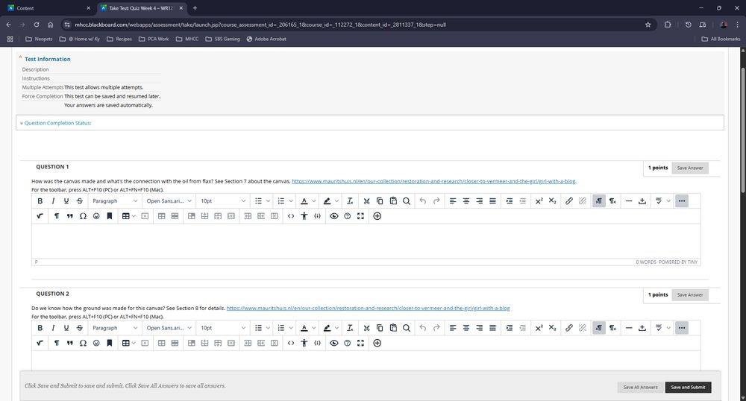The width and height of the screenshot is (746, 401).
Task: Click the copy icon in Question 1 editor
Action: [x=380, y=201]
